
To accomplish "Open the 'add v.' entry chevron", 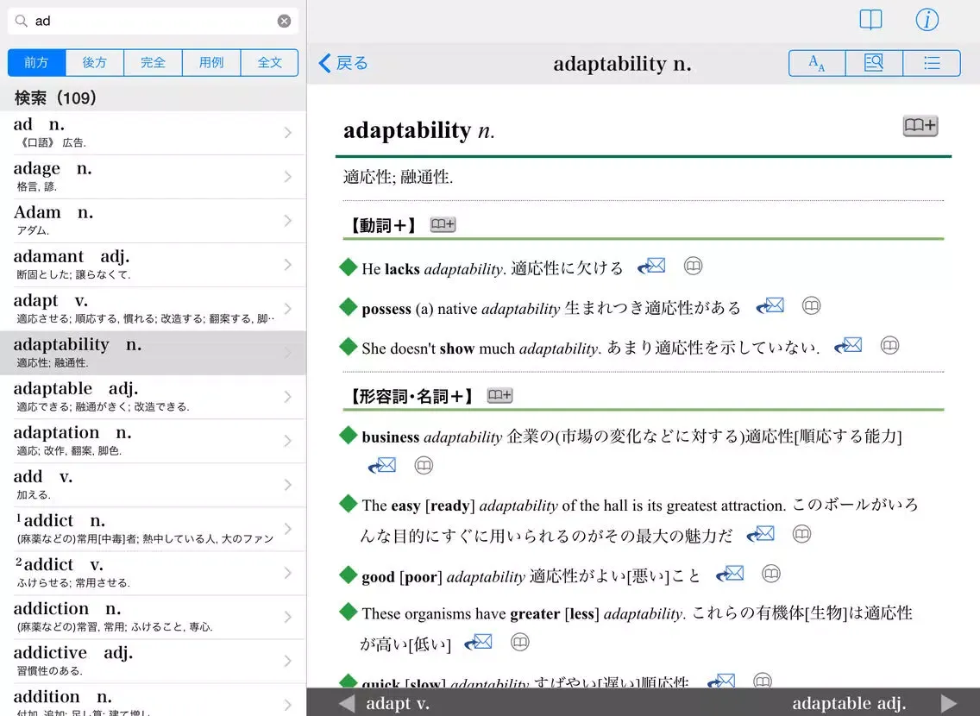I will coord(287,486).
